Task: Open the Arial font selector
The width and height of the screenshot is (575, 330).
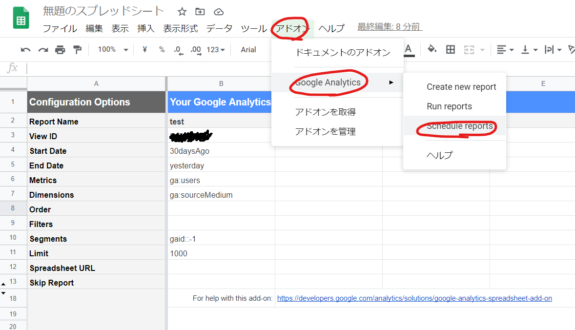Action: point(248,49)
